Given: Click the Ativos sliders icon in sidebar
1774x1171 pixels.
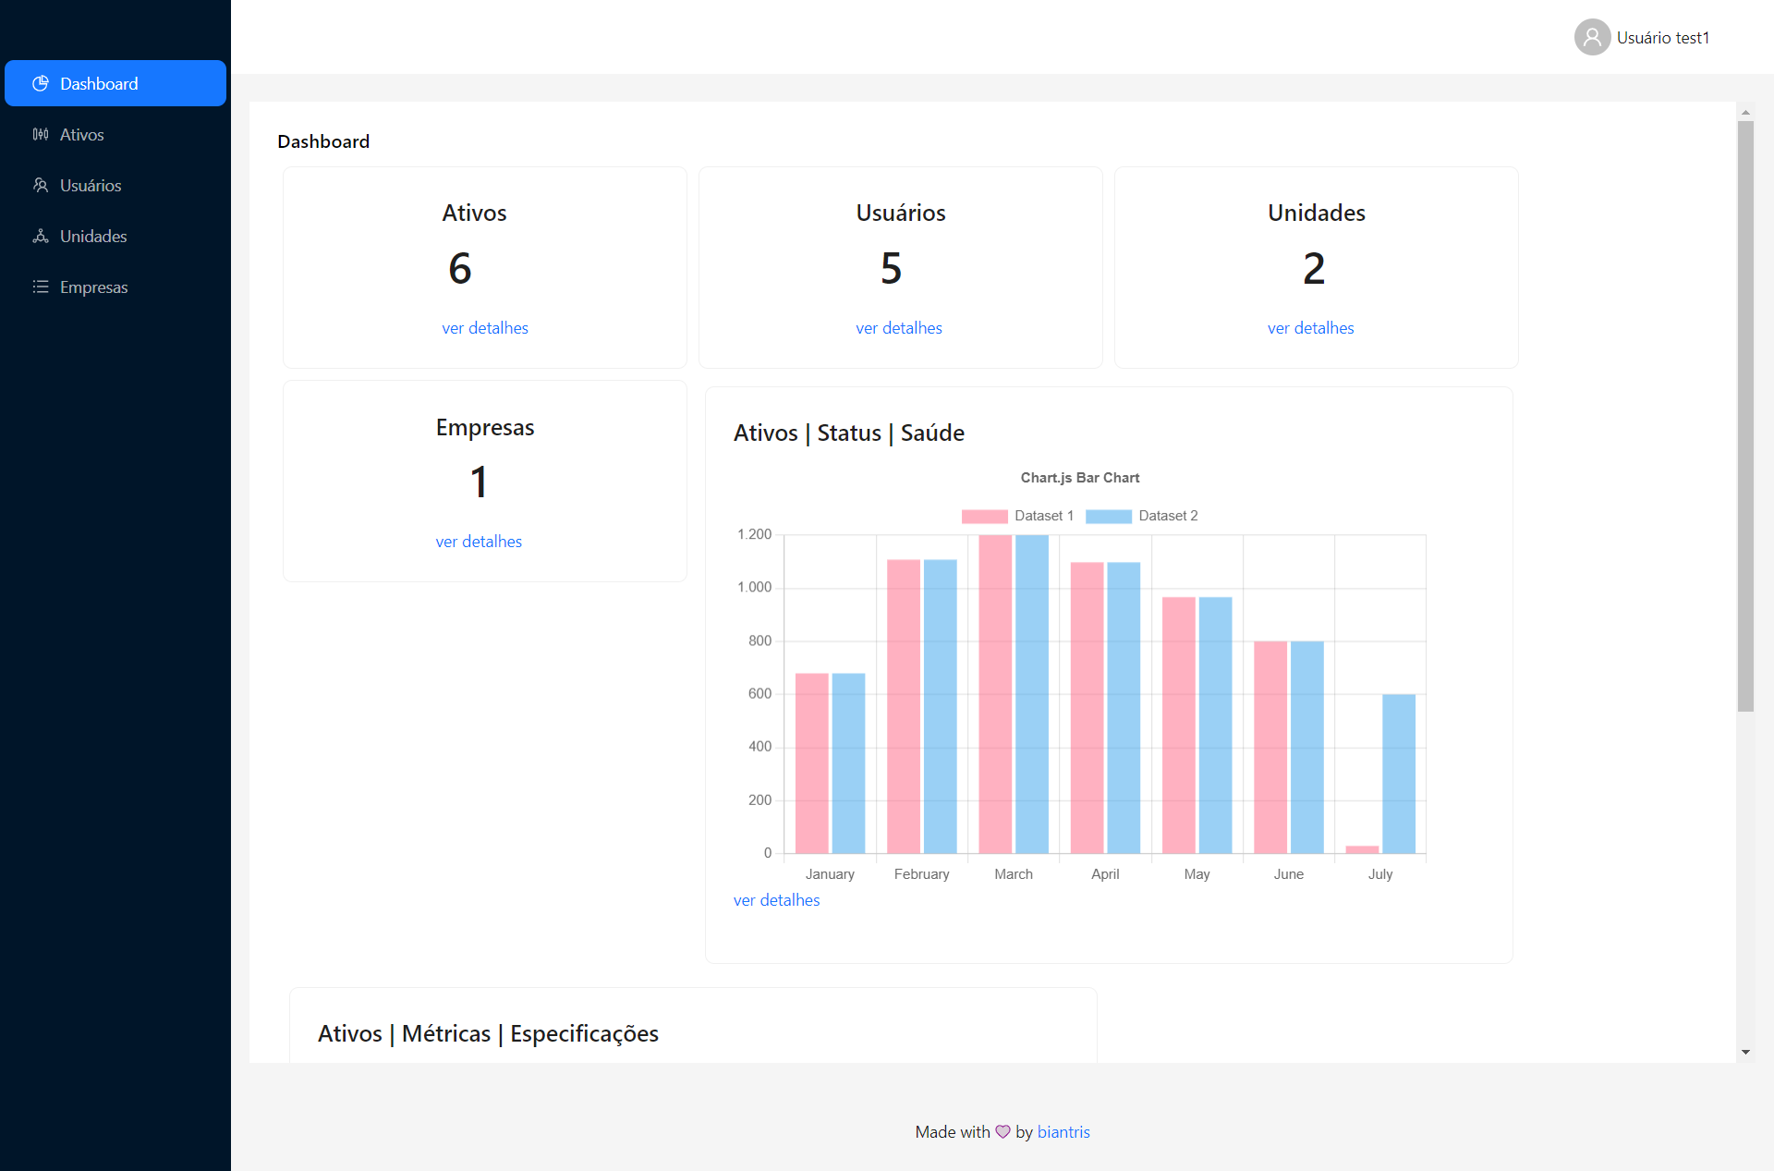Looking at the screenshot, I should point(41,135).
